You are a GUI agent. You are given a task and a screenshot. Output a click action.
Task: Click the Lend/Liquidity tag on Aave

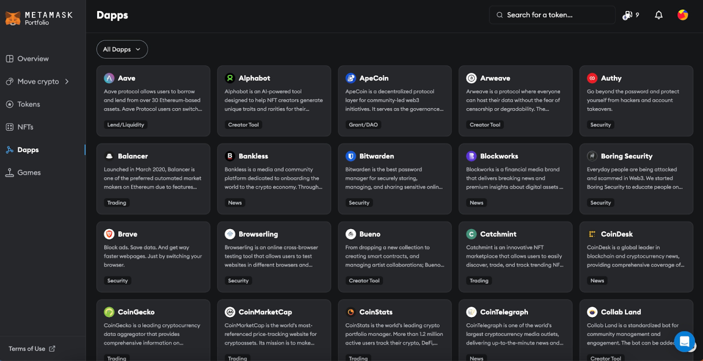pos(125,125)
